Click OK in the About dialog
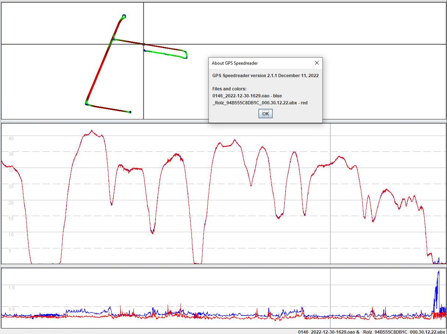 click(x=265, y=114)
